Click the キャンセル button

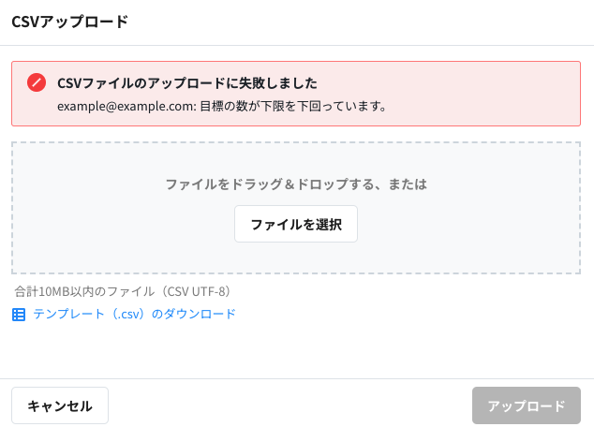click(60, 405)
